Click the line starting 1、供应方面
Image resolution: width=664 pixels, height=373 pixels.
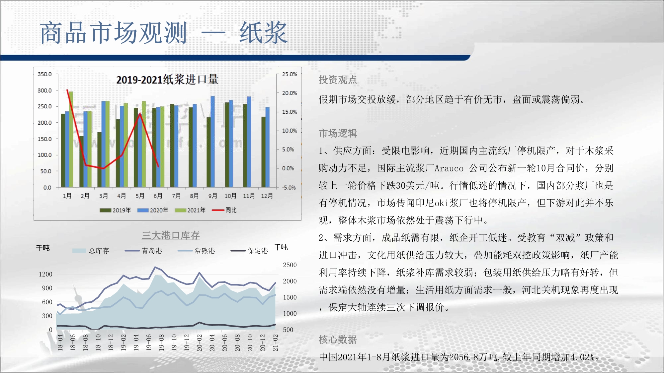coord(466,151)
